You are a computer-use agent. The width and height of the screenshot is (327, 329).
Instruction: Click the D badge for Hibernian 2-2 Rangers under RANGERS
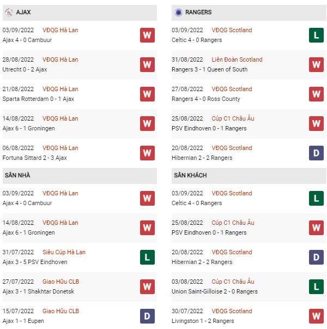click(x=316, y=153)
